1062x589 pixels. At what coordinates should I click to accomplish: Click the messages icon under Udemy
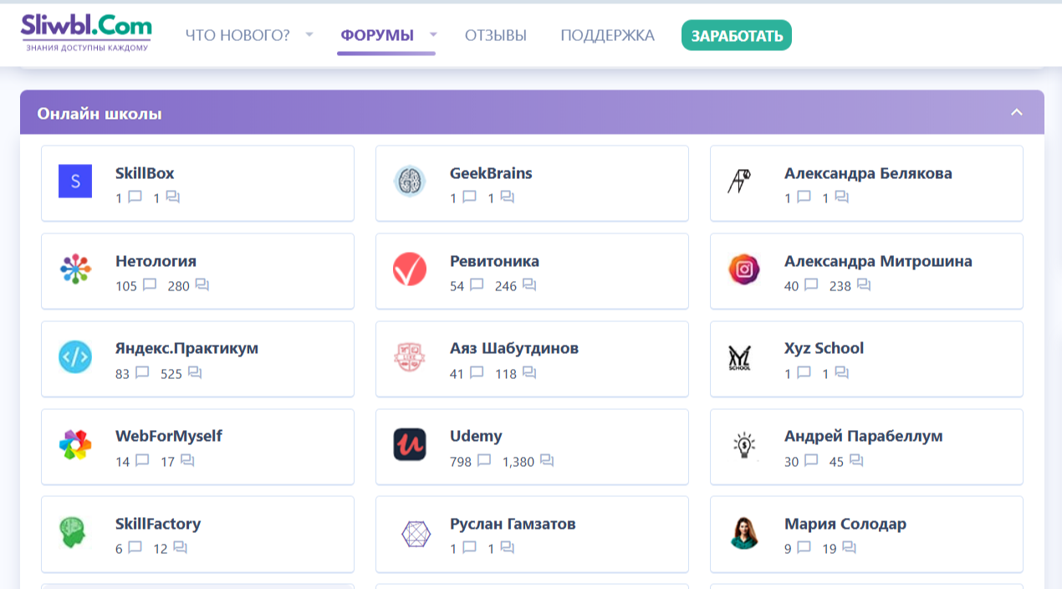pos(547,461)
